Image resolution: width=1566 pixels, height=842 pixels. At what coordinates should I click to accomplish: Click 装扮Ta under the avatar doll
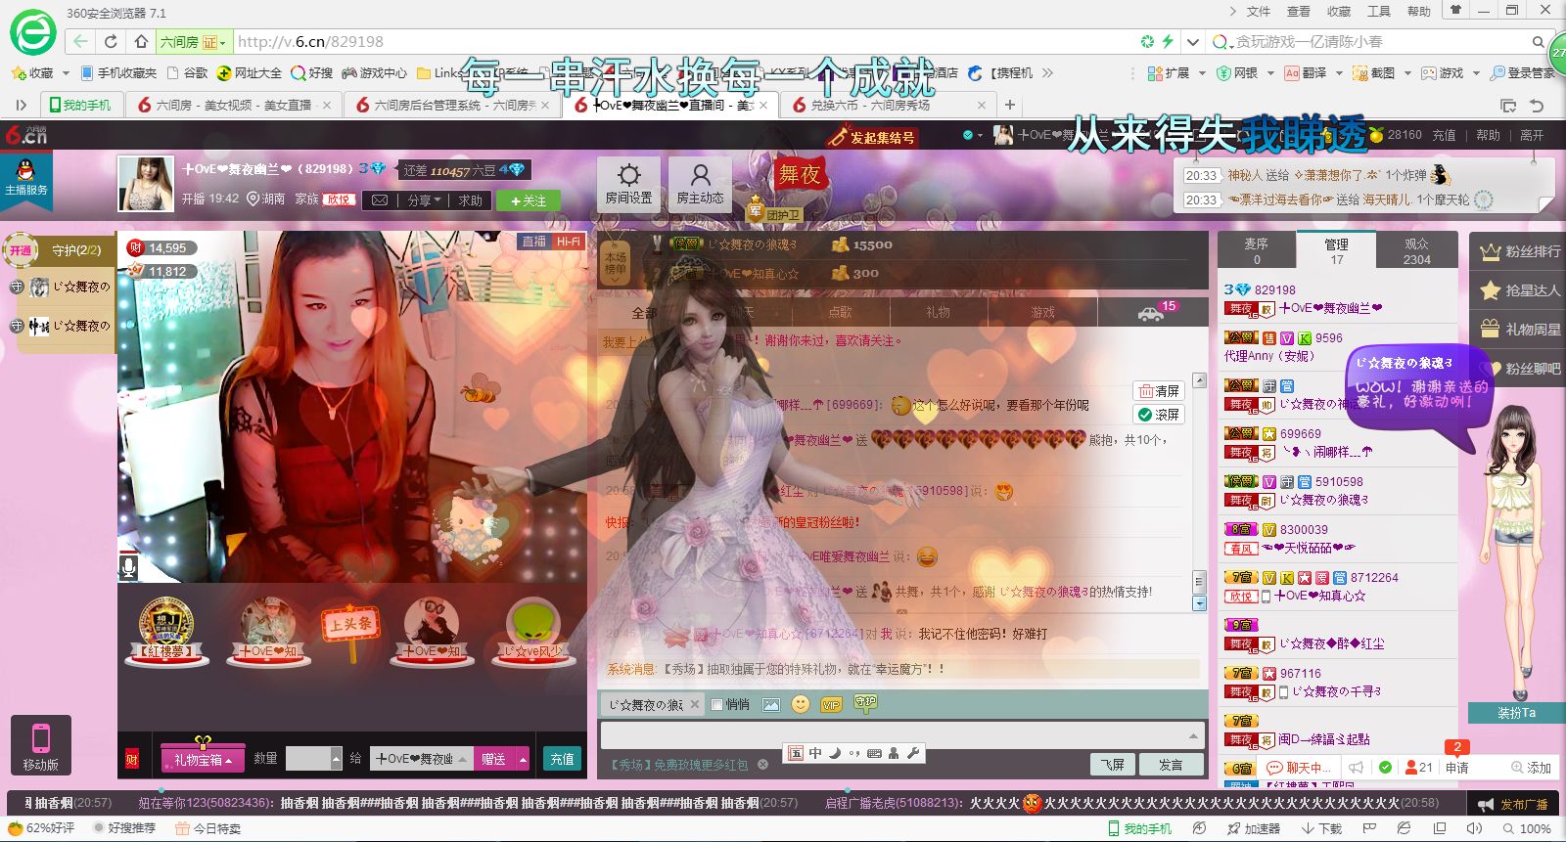pyautogui.click(x=1516, y=713)
